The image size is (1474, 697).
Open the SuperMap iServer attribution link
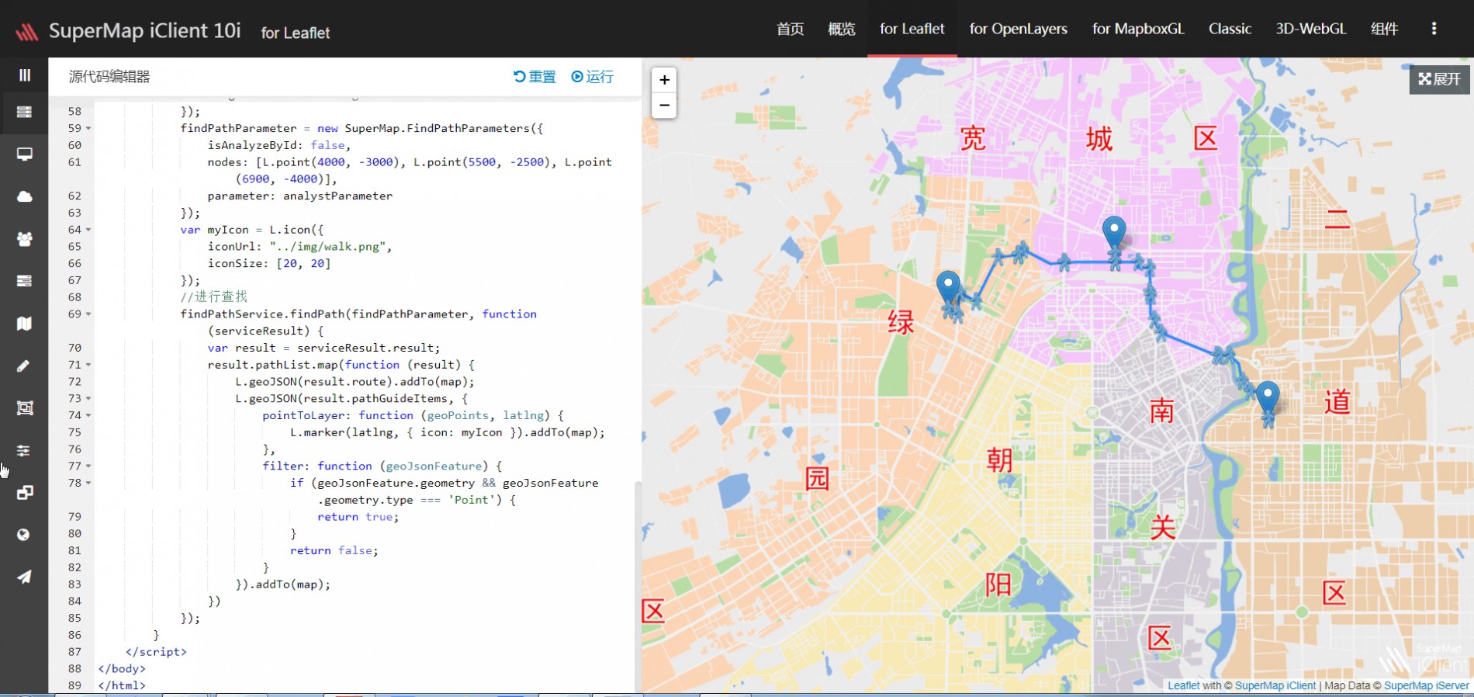(1426, 686)
